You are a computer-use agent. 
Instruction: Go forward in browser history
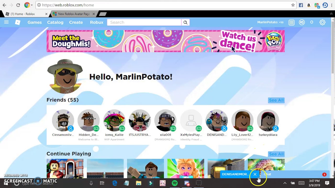[x=11, y=5]
